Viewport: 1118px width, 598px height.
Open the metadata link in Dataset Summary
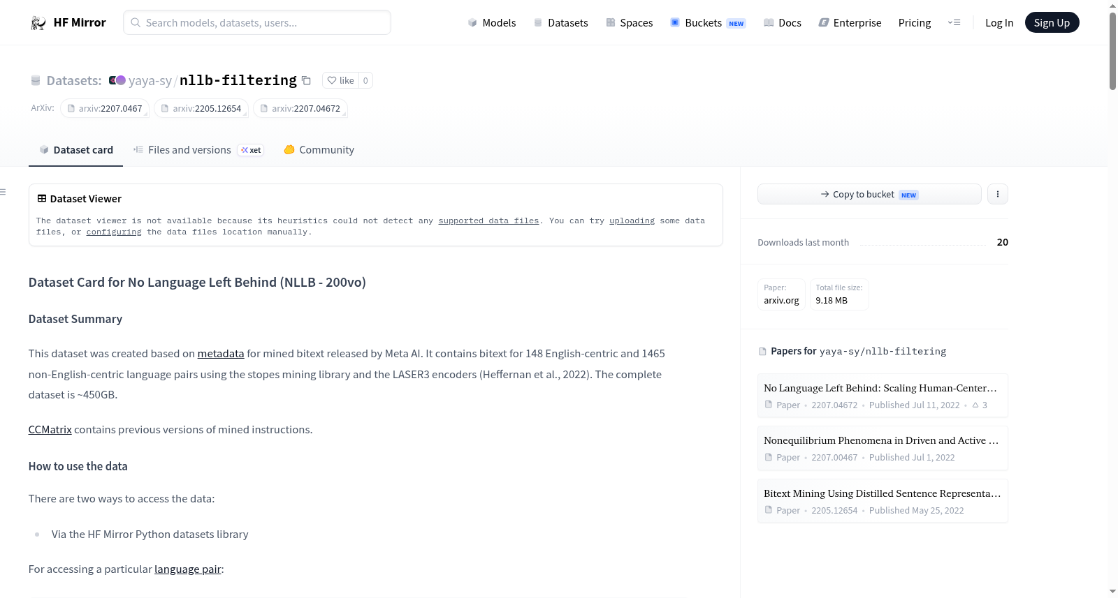tap(221, 354)
